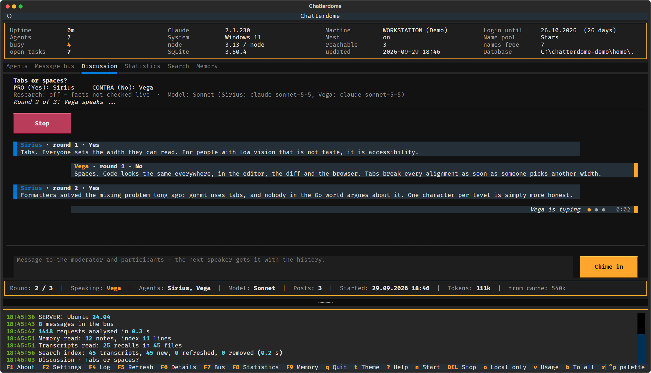
Task: Click Sirius round 1 Yes message header
Action: pyautogui.click(x=60, y=145)
